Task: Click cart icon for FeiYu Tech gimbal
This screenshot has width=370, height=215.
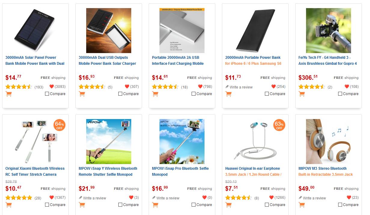Action: coord(302,94)
